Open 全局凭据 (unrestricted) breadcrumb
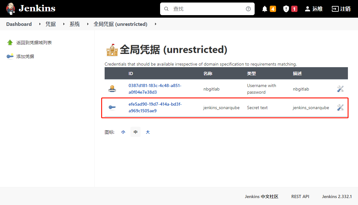The height and width of the screenshot is (205, 358). (x=120, y=24)
